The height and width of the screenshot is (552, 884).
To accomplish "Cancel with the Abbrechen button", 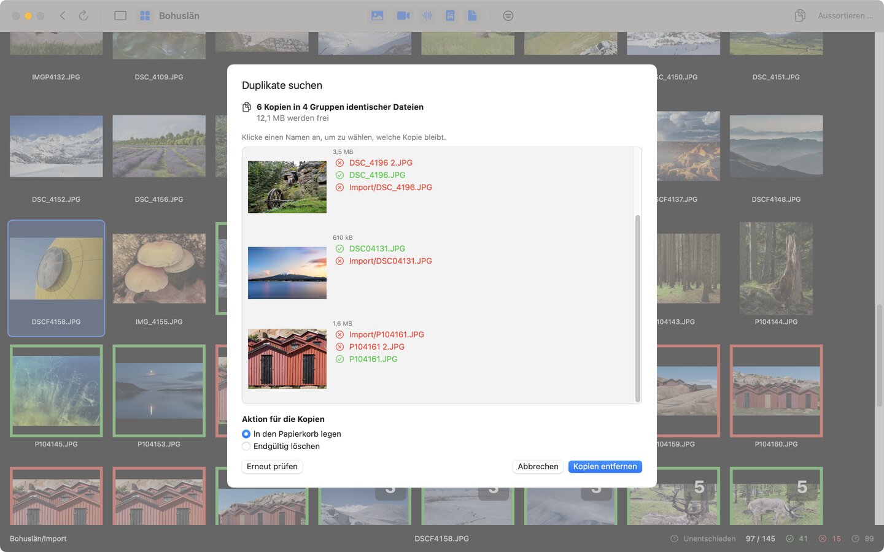I will pos(538,467).
